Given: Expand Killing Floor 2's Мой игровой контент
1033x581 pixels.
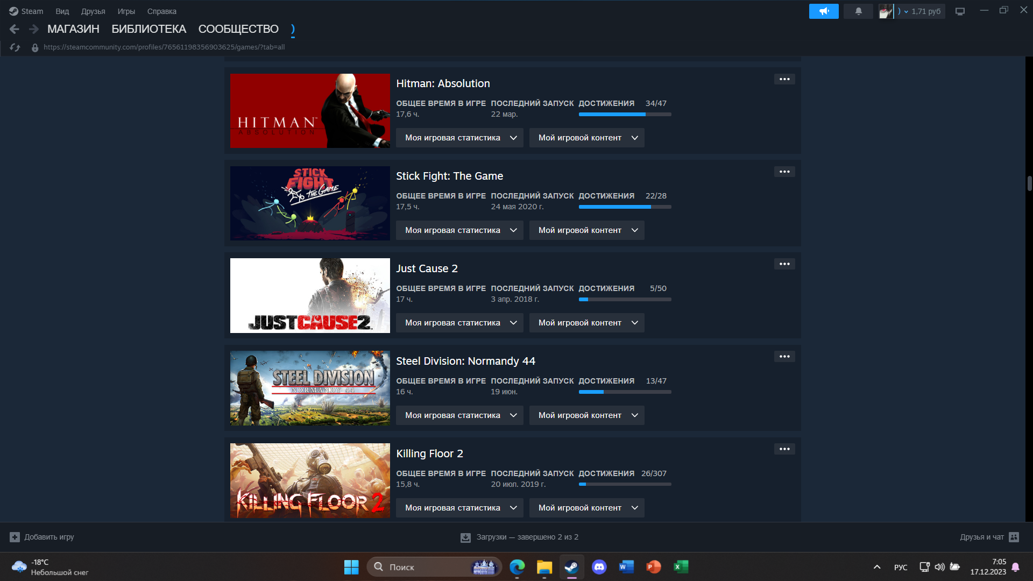Looking at the screenshot, I should tap(586, 508).
